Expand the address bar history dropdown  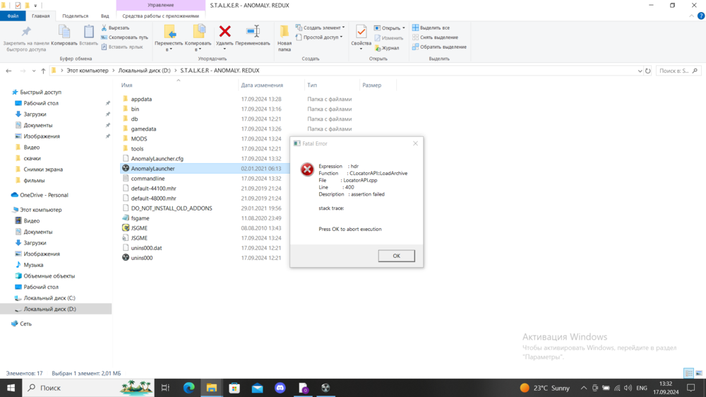[640, 71]
